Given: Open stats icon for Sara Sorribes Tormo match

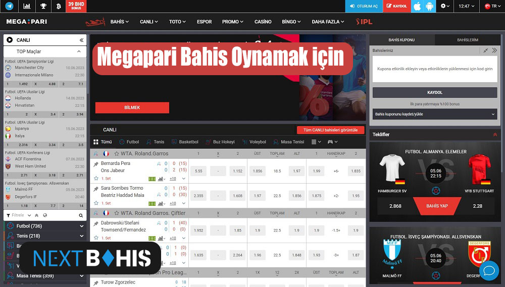Looking at the screenshot, I should pos(162,203).
